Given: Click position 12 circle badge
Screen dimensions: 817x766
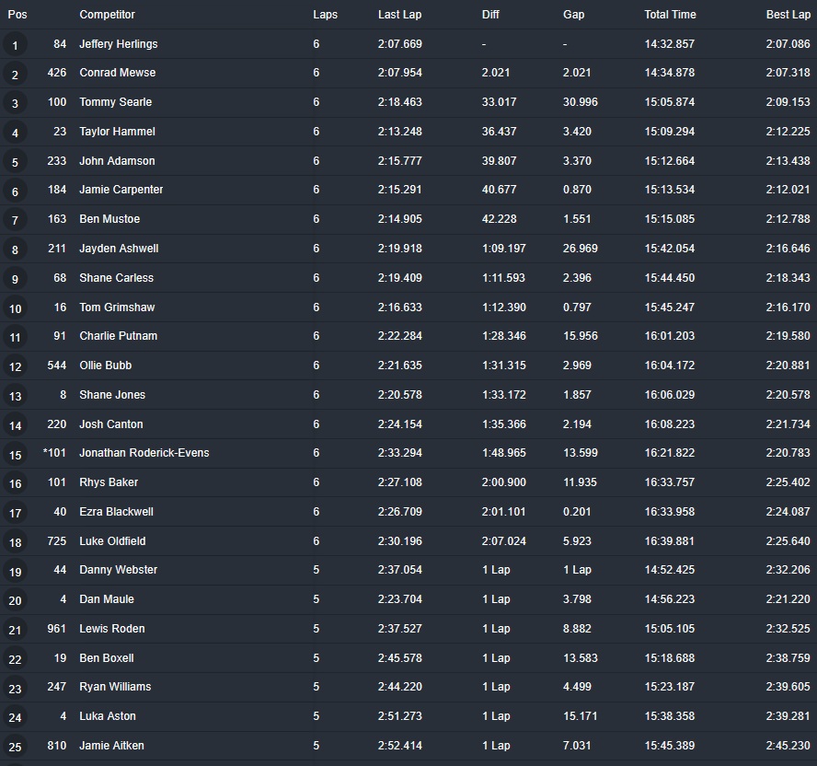Looking at the screenshot, I should (16, 366).
